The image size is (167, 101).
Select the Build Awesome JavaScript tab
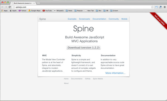click(x=23, y=3)
